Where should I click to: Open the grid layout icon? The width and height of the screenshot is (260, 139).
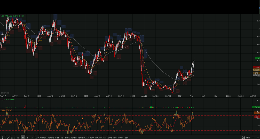coord(13,138)
